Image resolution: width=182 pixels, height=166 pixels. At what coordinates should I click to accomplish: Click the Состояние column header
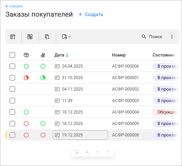pyautogui.click(x=164, y=55)
